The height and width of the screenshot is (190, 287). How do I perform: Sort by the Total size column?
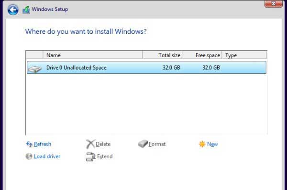click(x=162, y=55)
